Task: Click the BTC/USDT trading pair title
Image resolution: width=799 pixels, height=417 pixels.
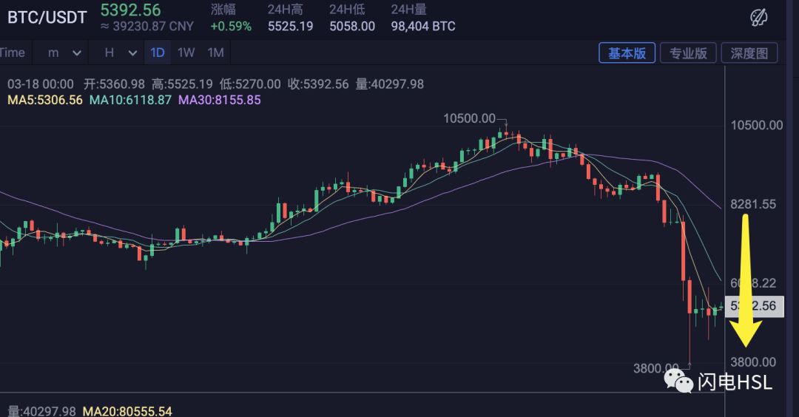Action: pos(47,17)
